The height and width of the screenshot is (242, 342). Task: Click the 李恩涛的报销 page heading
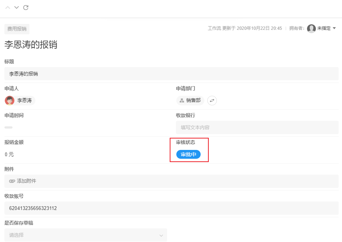tap(31, 45)
